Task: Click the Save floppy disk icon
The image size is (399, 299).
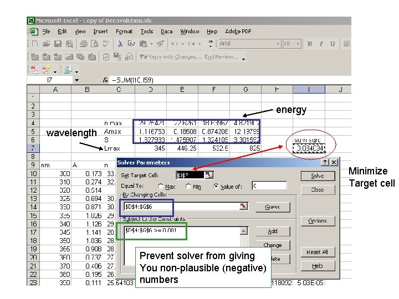Action: pos(58,44)
